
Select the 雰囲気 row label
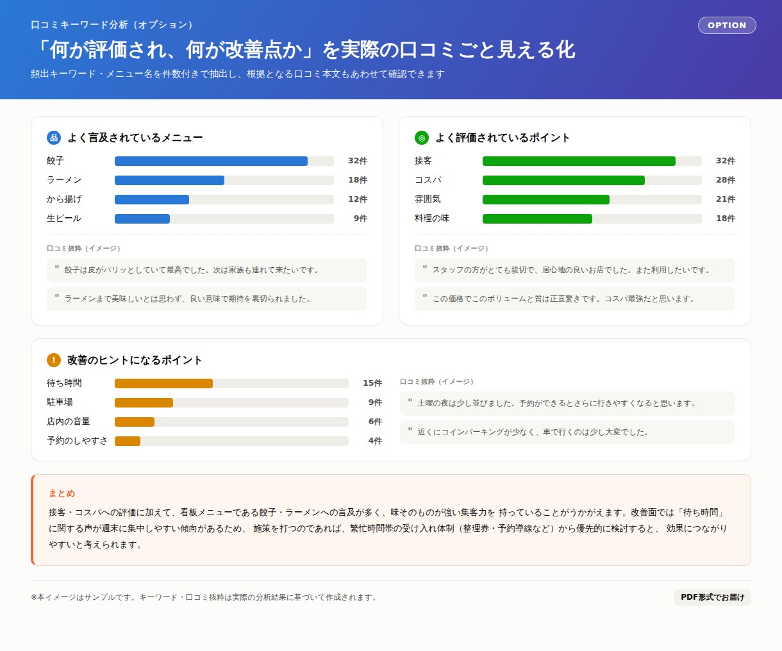click(428, 199)
